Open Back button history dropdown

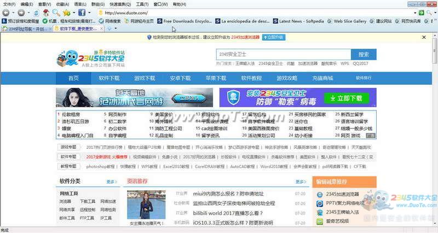13,13
